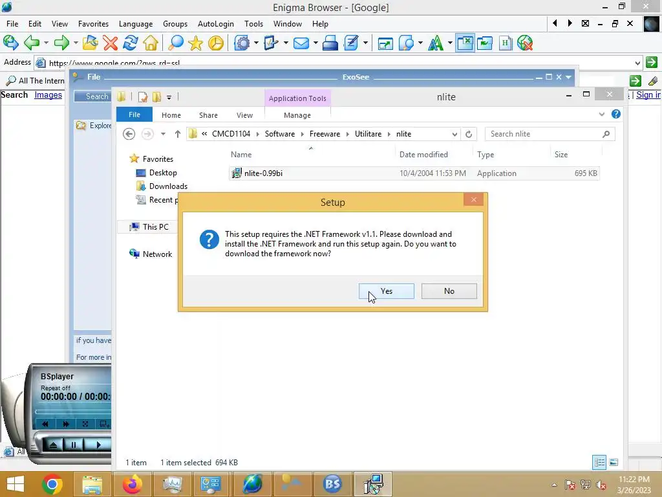Image resolution: width=662 pixels, height=497 pixels.
Task: Click the Explorer up-one-level arrow
Action: (178, 134)
